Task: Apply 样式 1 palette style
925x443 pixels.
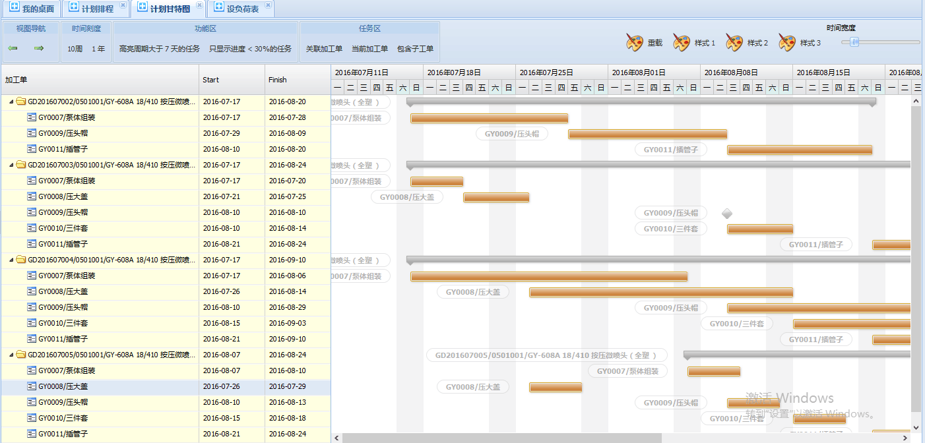Action: (x=682, y=43)
